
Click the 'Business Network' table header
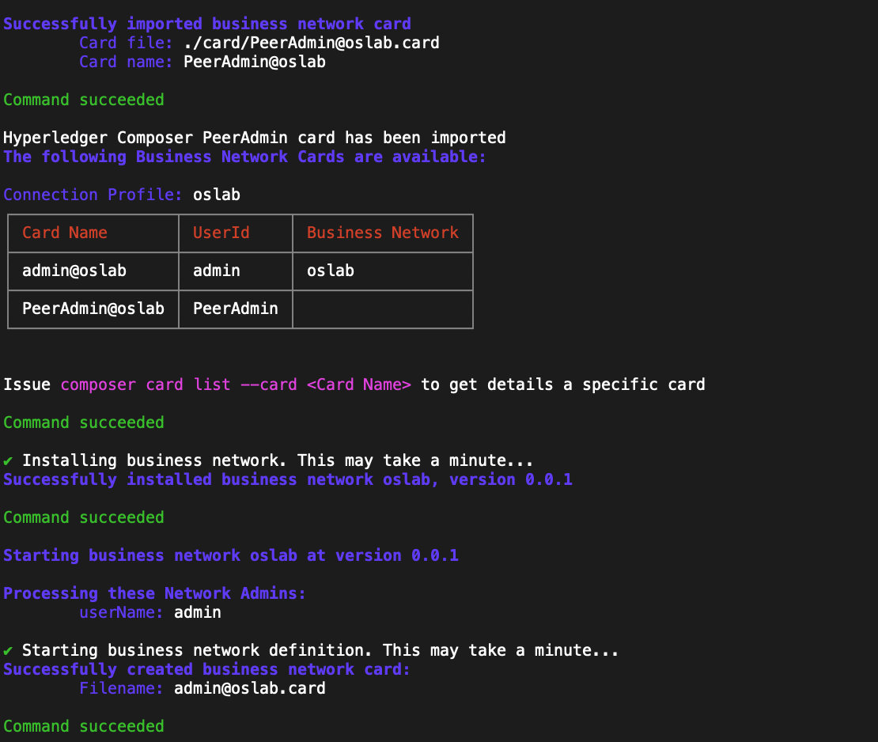click(383, 233)
